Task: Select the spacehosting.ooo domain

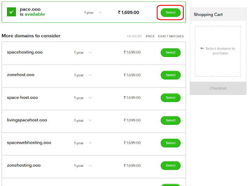Action: pos(170,53)
